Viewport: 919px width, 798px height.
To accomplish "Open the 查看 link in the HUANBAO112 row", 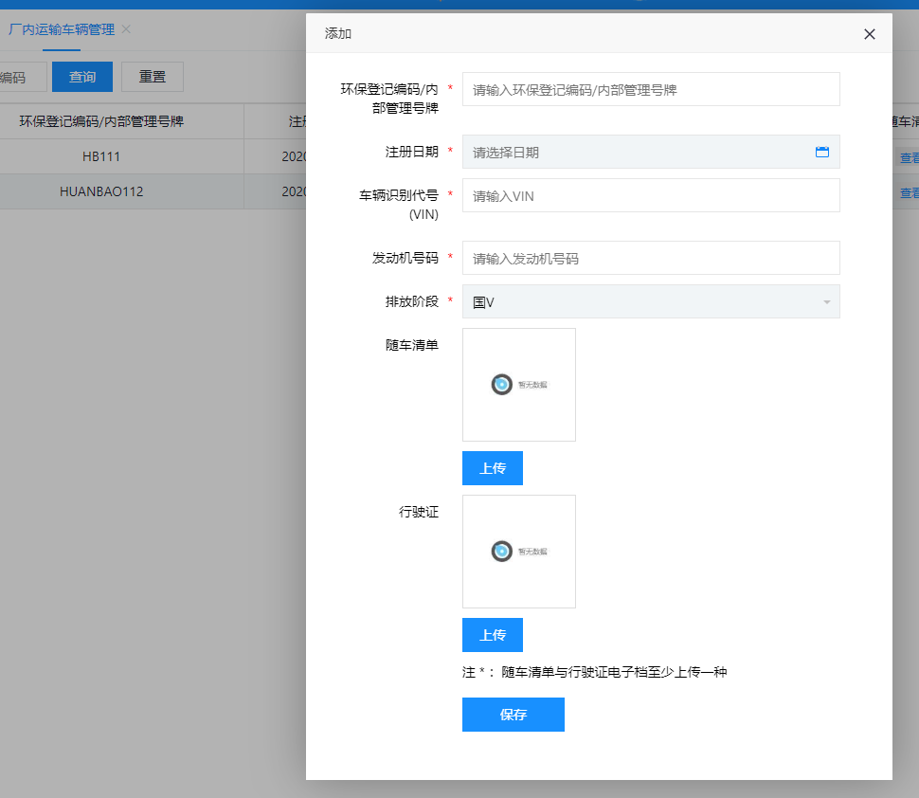I will point(909,192).
